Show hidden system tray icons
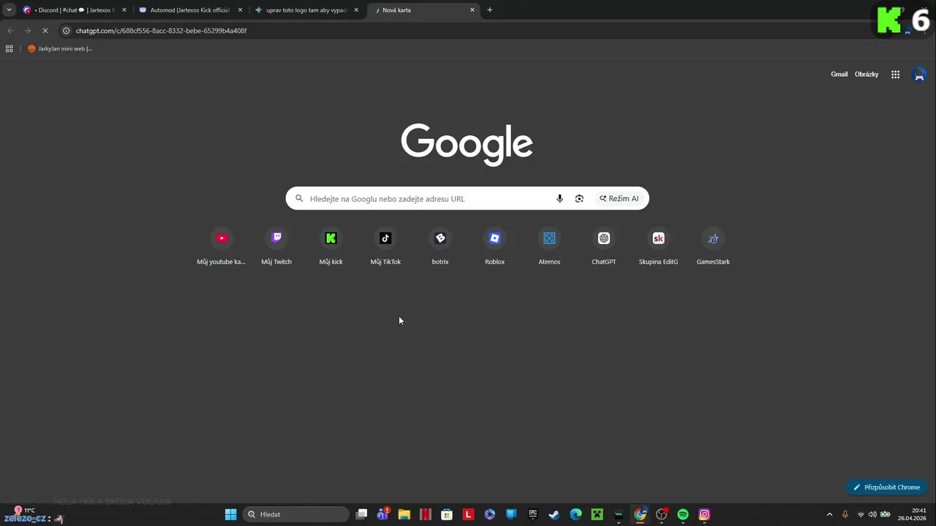 coord(829,514)
